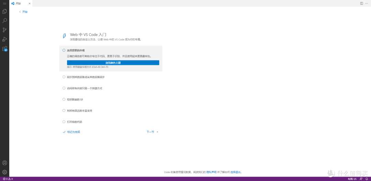Click the lightning bolt walkthrough icon
This screenshot has height=181, width=371.
tap(64, 36)
